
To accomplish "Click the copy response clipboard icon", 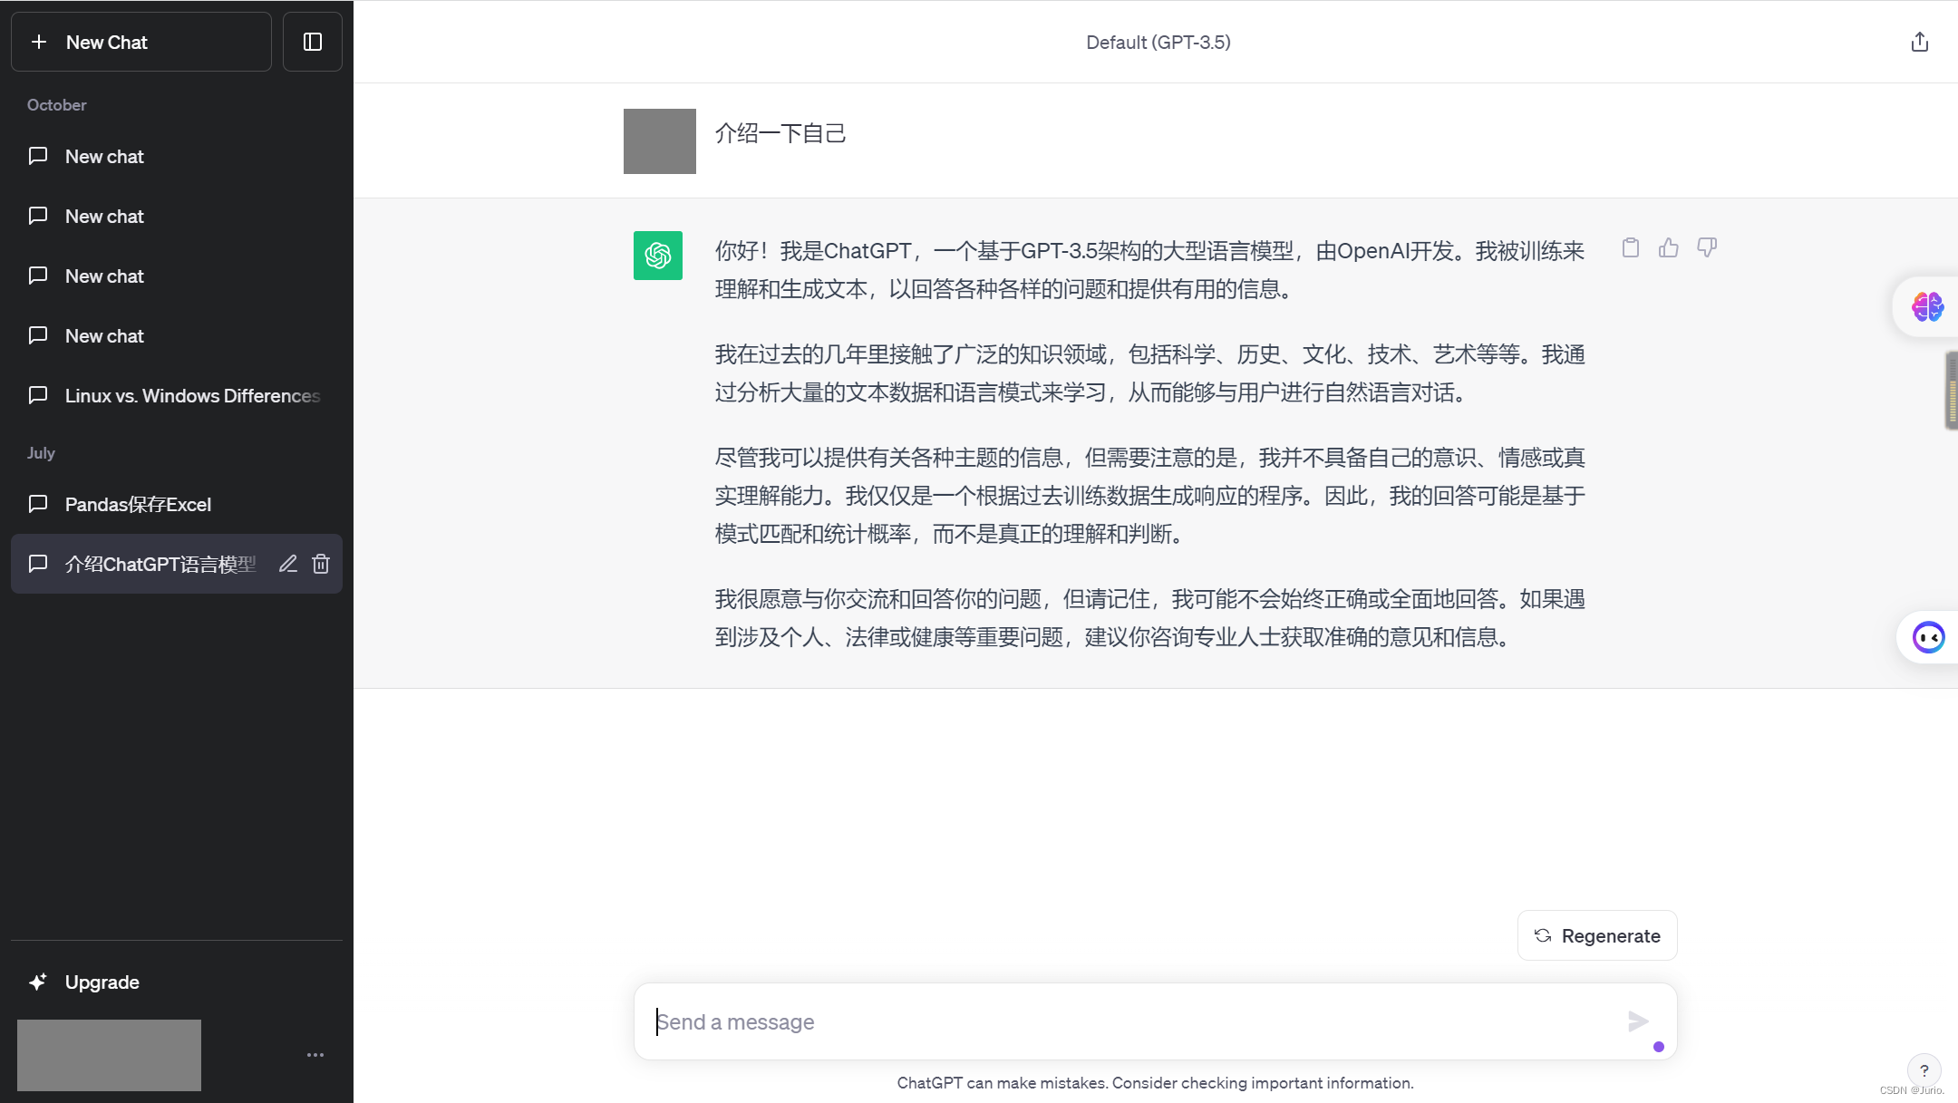I will coord(1630,248).
